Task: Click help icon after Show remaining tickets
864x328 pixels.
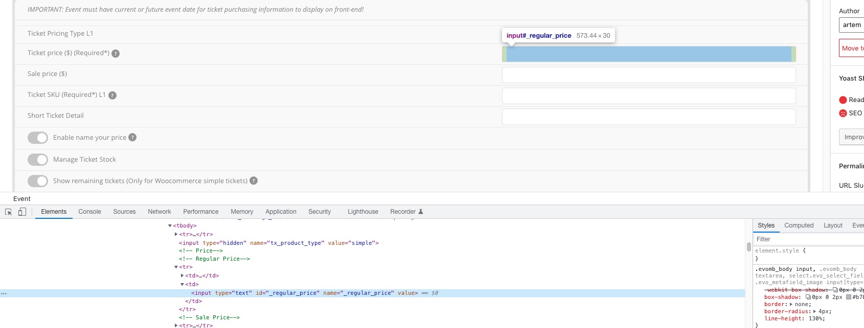Action: tap(254, 181)
